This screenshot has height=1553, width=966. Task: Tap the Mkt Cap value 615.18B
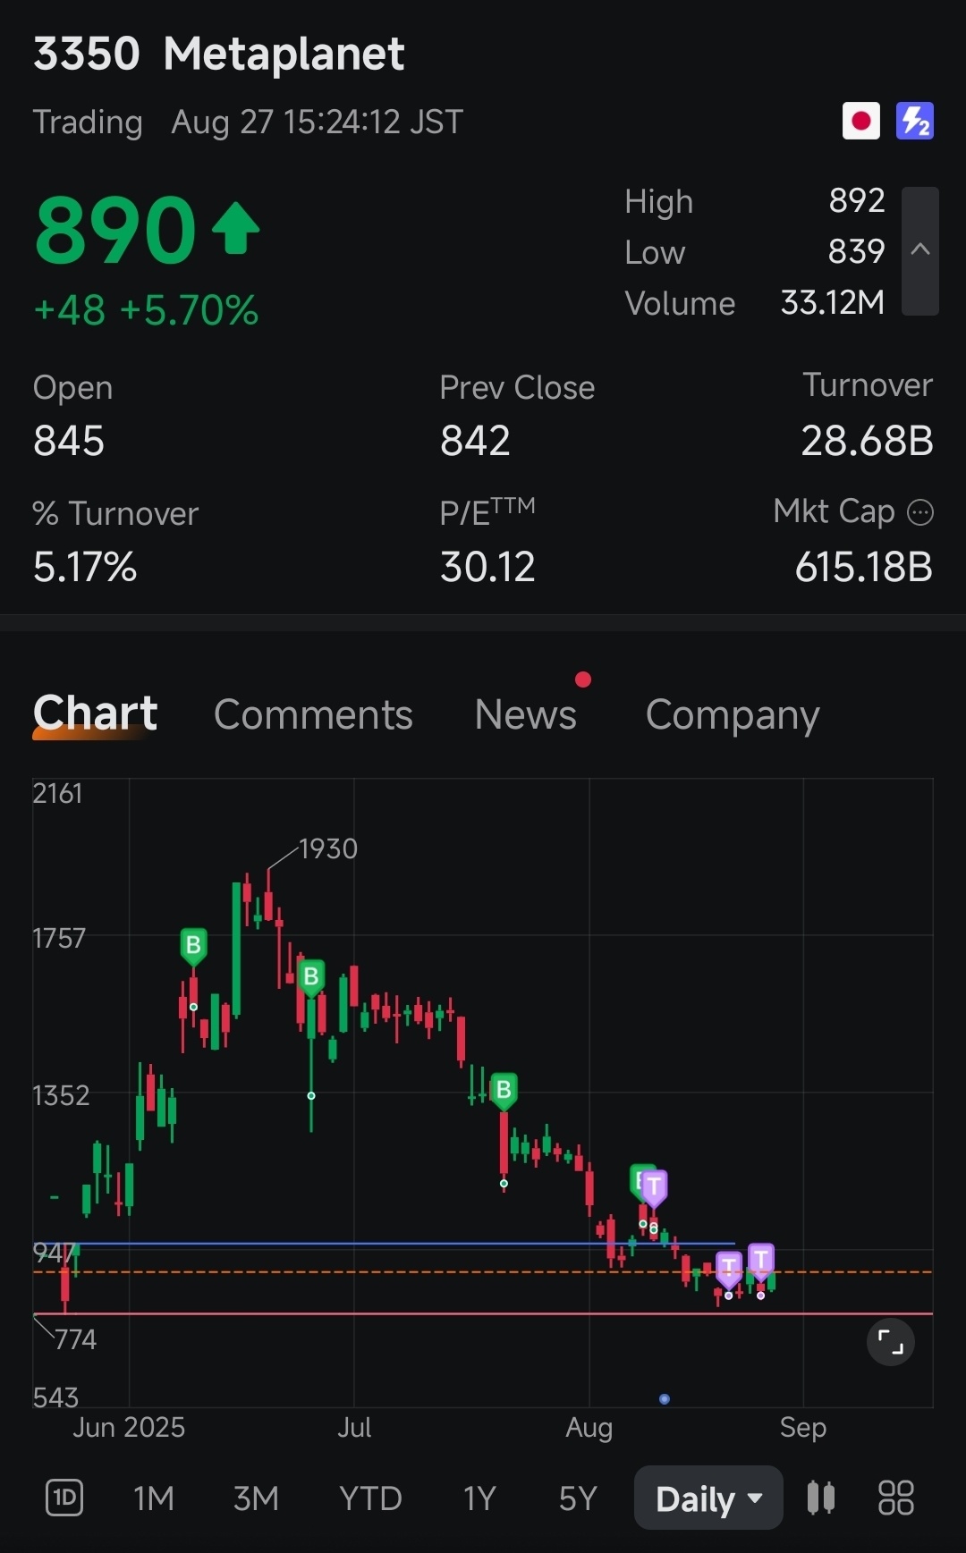864,567
